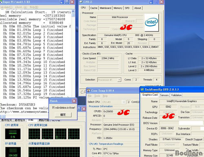Open the Memory tab in CPU-Z
The width and height of the screenshot is (204, 157).
(118, 8)
